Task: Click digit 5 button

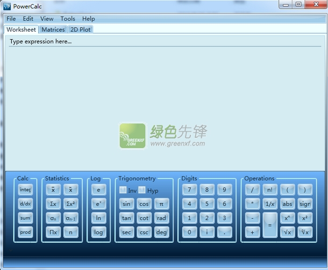Action: (x=207, y=204)
